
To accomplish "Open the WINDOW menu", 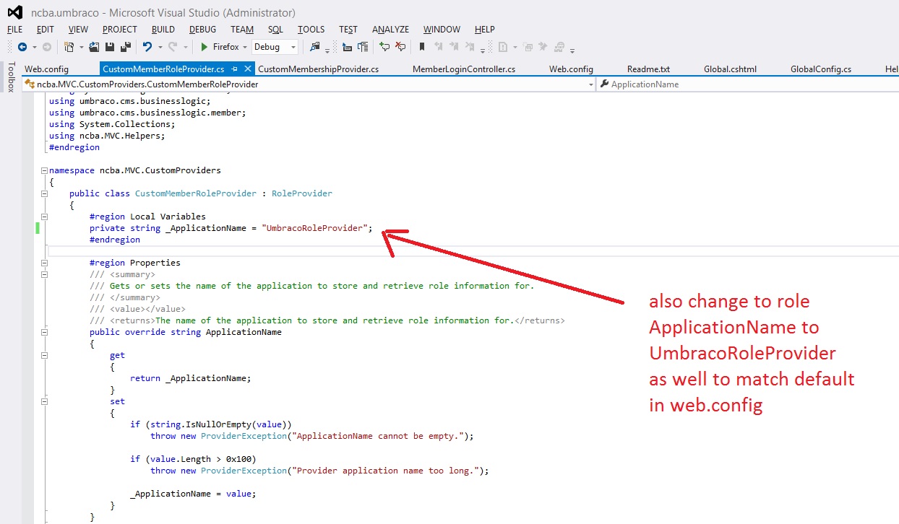I will (442, 30).
